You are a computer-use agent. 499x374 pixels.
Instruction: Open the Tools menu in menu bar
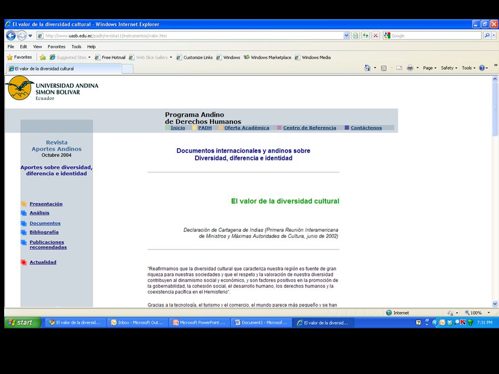pyautogui.click(x=76, y=46)
